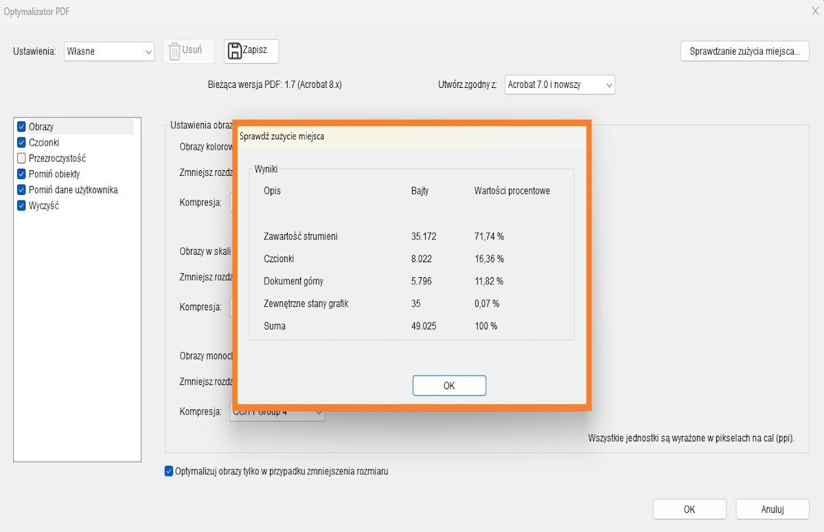This screenshot has height=532, width=824.
Task: Select the Wyczyść panel entry
Action: (x=44, y=205)
